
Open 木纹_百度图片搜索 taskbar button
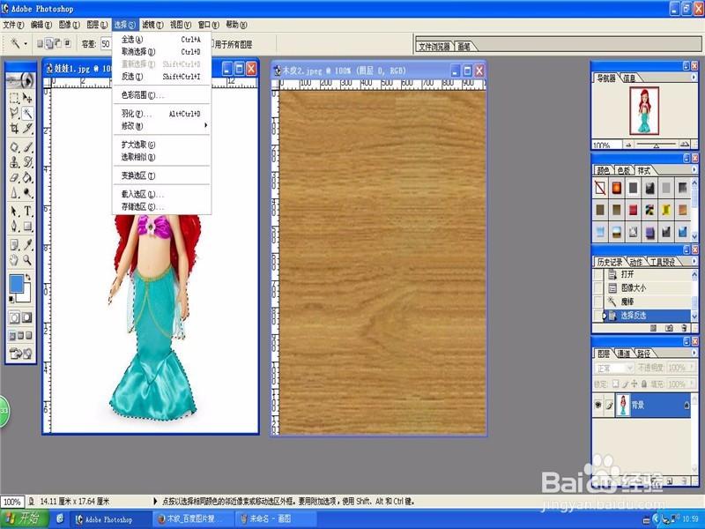(x=194, y=518)
